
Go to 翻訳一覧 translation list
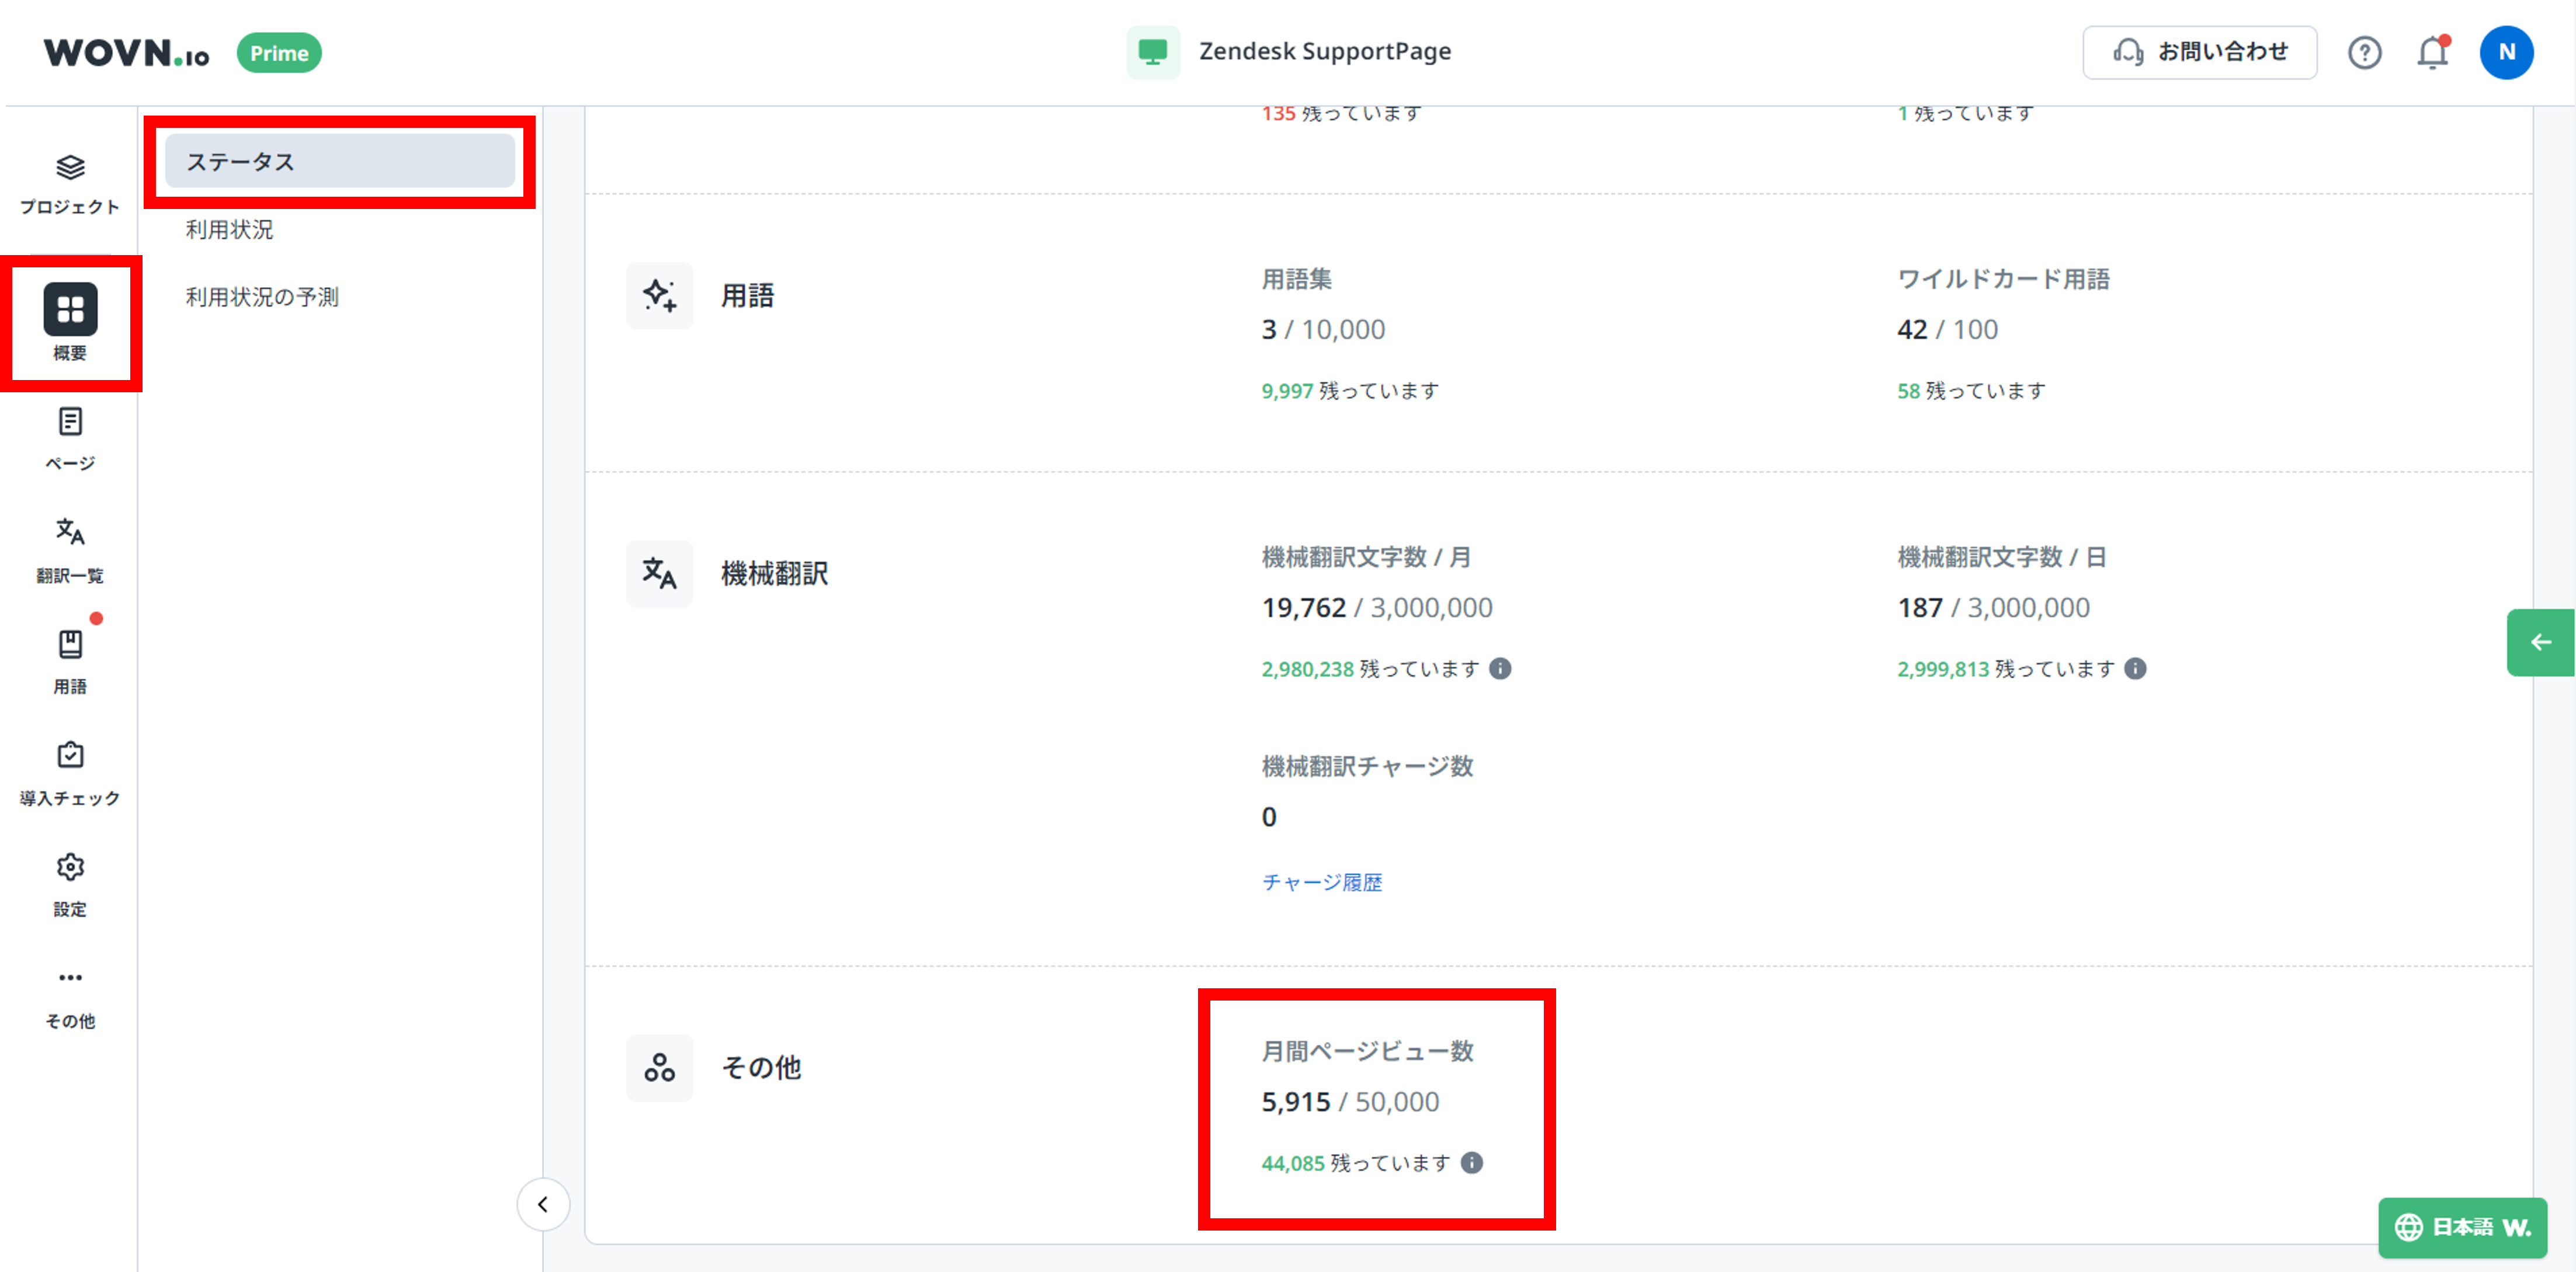pos(70,549)
